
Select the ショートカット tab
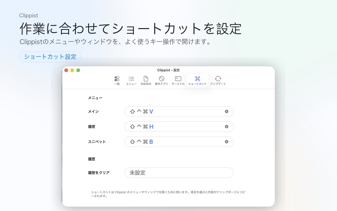coord(197,81)
